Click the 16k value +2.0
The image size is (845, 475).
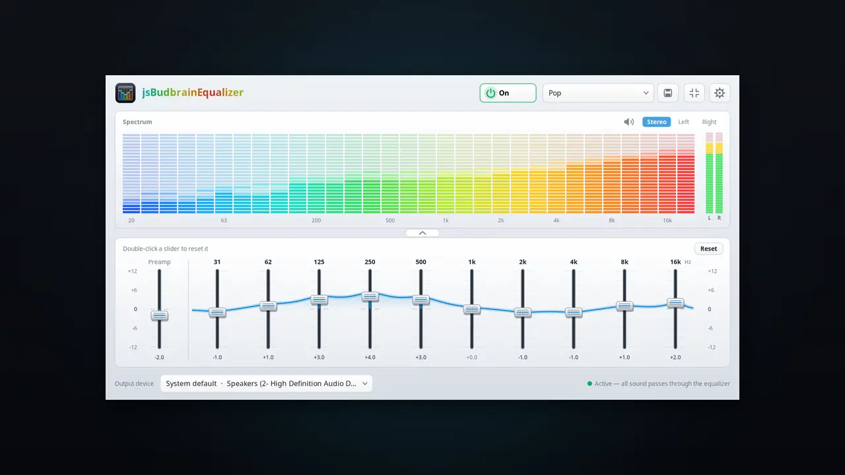(675, 358)
